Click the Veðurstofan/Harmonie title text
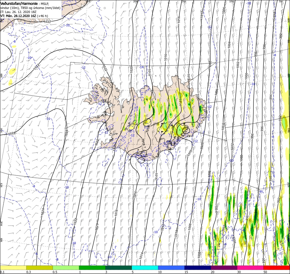This screenshot has width=290, height=274. click(19, 3)
